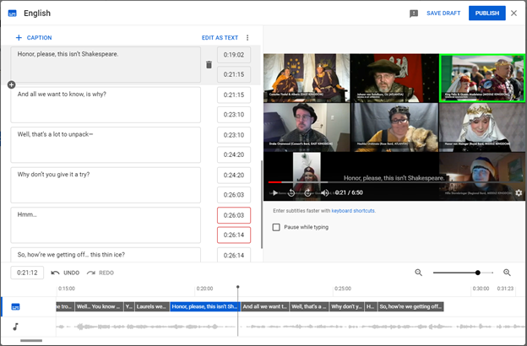This screenshot has height=346, width=527.
Task: Adjust the timeline zoom slider
Action: [478, 273]
